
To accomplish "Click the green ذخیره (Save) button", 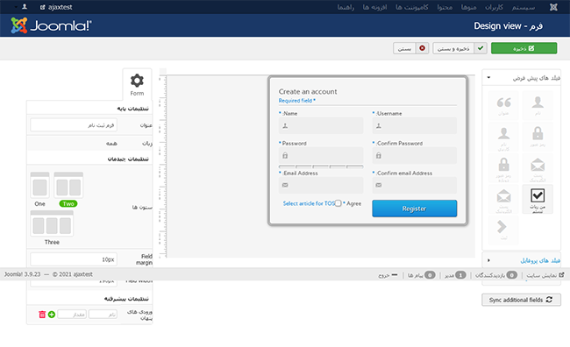I will 524,48.
